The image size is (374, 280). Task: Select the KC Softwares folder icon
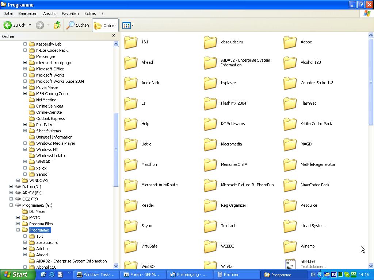coord(210,124)
